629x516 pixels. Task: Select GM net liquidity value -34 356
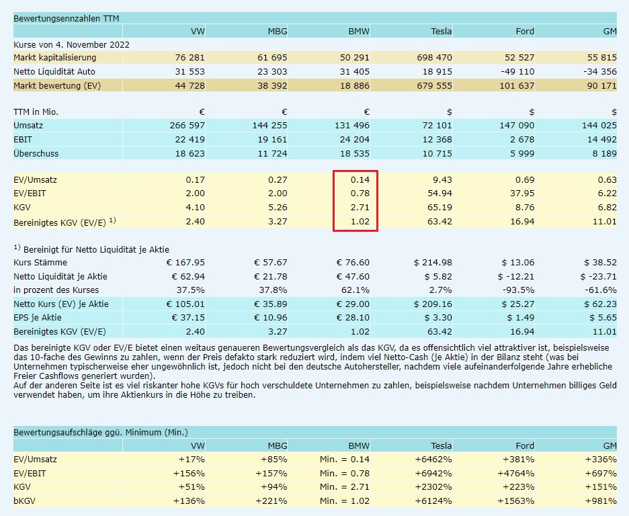(599, 71)
